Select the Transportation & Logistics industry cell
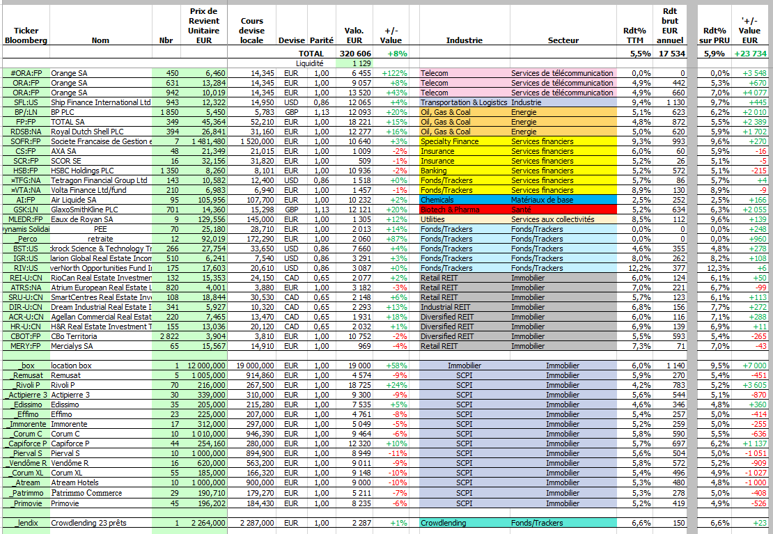Screen dimensions: 773x534 point(464,102)
